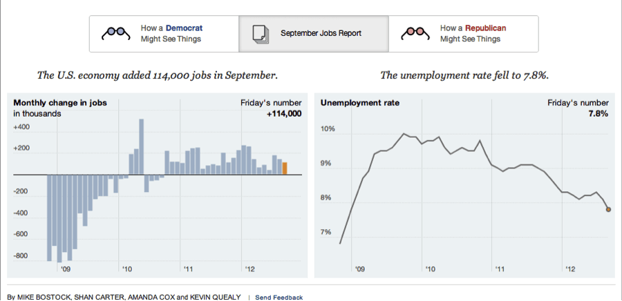Click the -800 axis label on jobs chart
The image size is (622, 301).
tap(22, 256)
